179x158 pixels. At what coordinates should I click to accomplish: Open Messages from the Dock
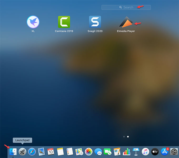(98, 152)
